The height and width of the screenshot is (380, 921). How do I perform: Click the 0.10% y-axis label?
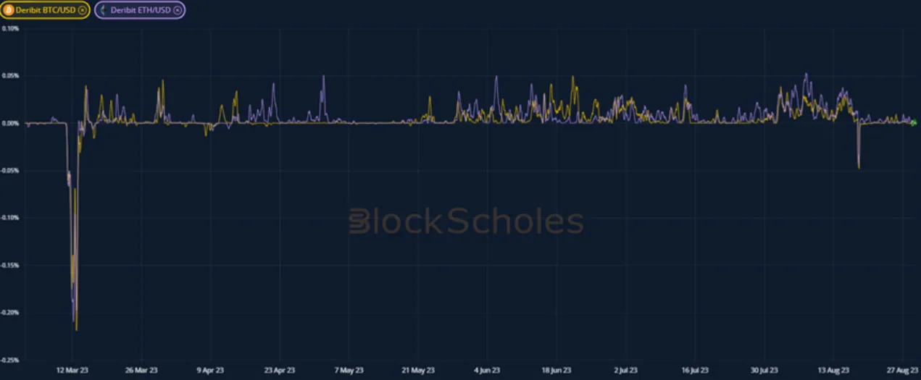10,28
